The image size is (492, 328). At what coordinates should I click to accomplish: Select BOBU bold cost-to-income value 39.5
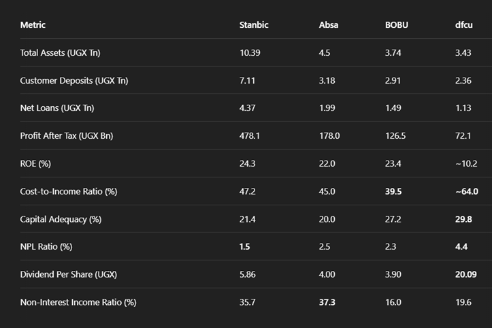[393, 191]
